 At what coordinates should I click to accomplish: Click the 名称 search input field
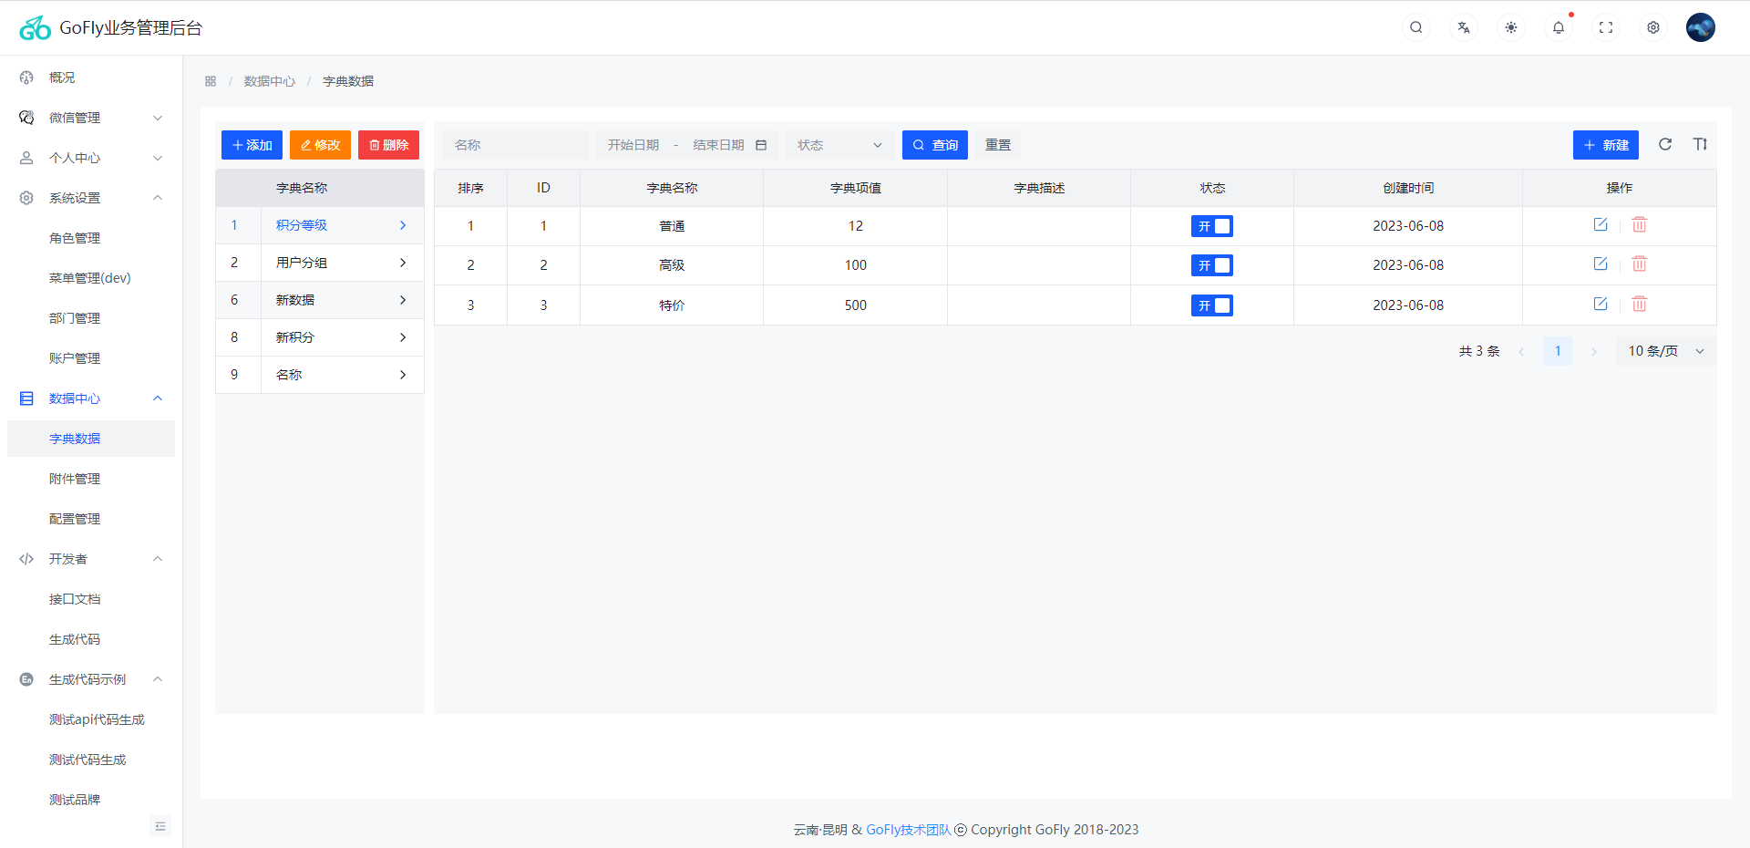click(515, 145)
